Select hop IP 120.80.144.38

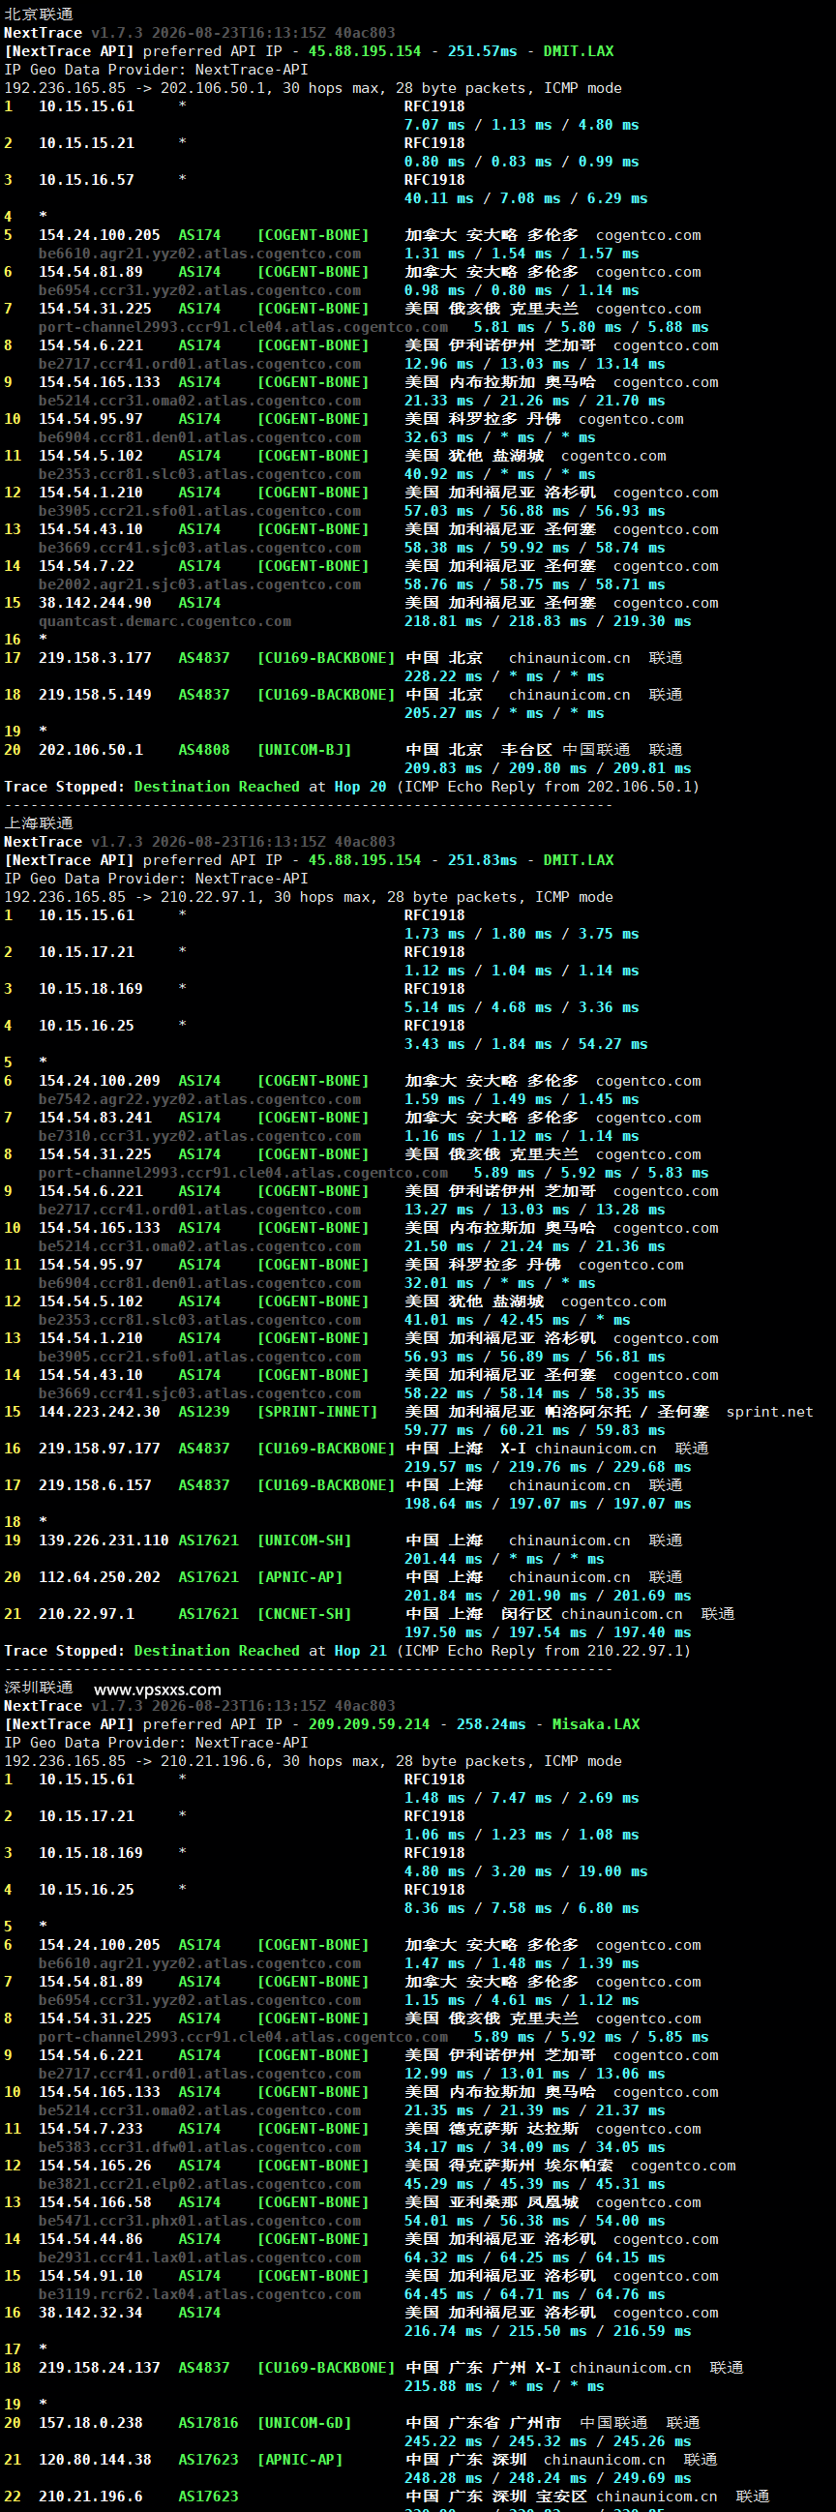click(x=95, y=2461)
